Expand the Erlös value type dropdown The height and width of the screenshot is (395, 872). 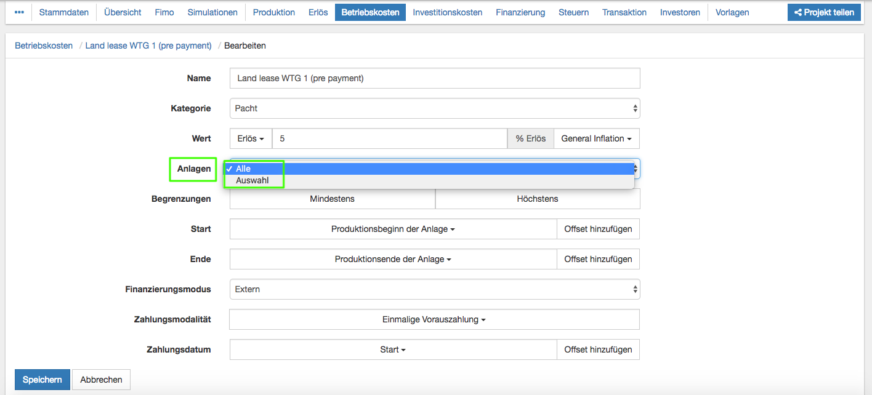click(251, 138)
